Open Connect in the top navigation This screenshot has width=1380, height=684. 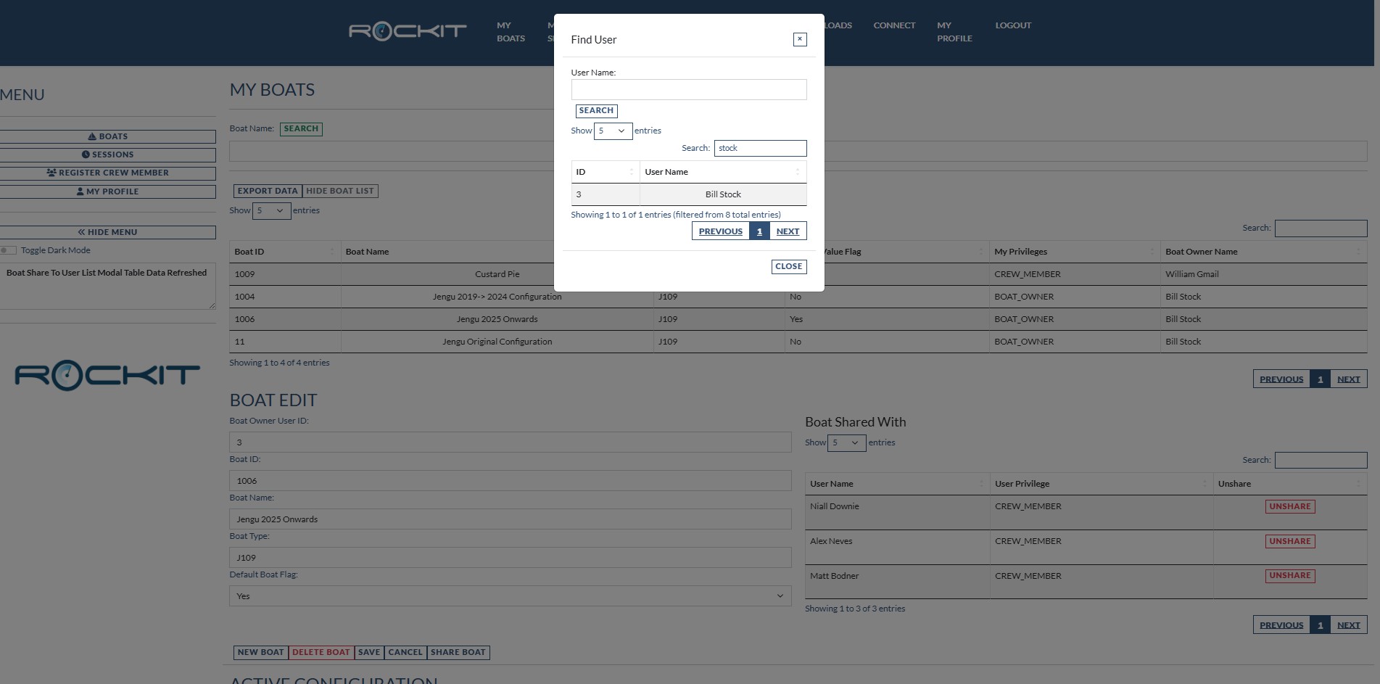pyautogui.click(x=893, y=25)
